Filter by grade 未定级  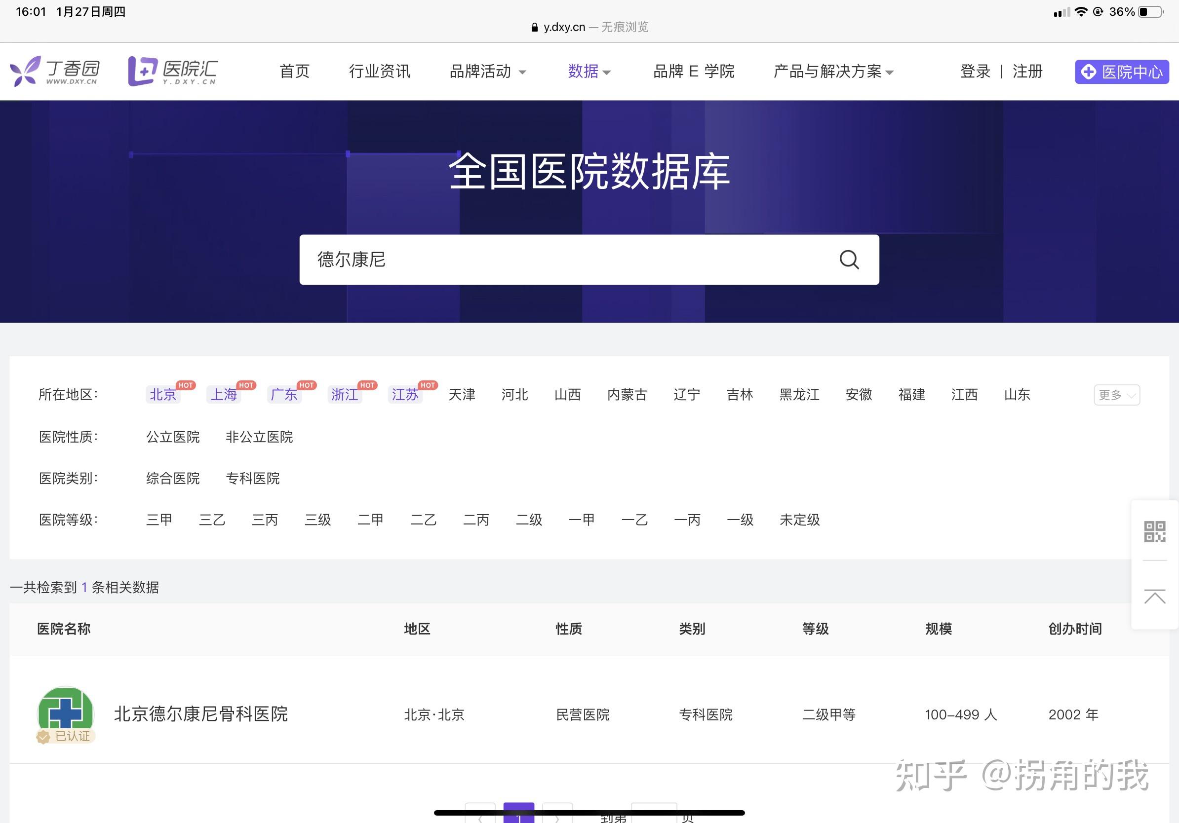click(799, 520)
